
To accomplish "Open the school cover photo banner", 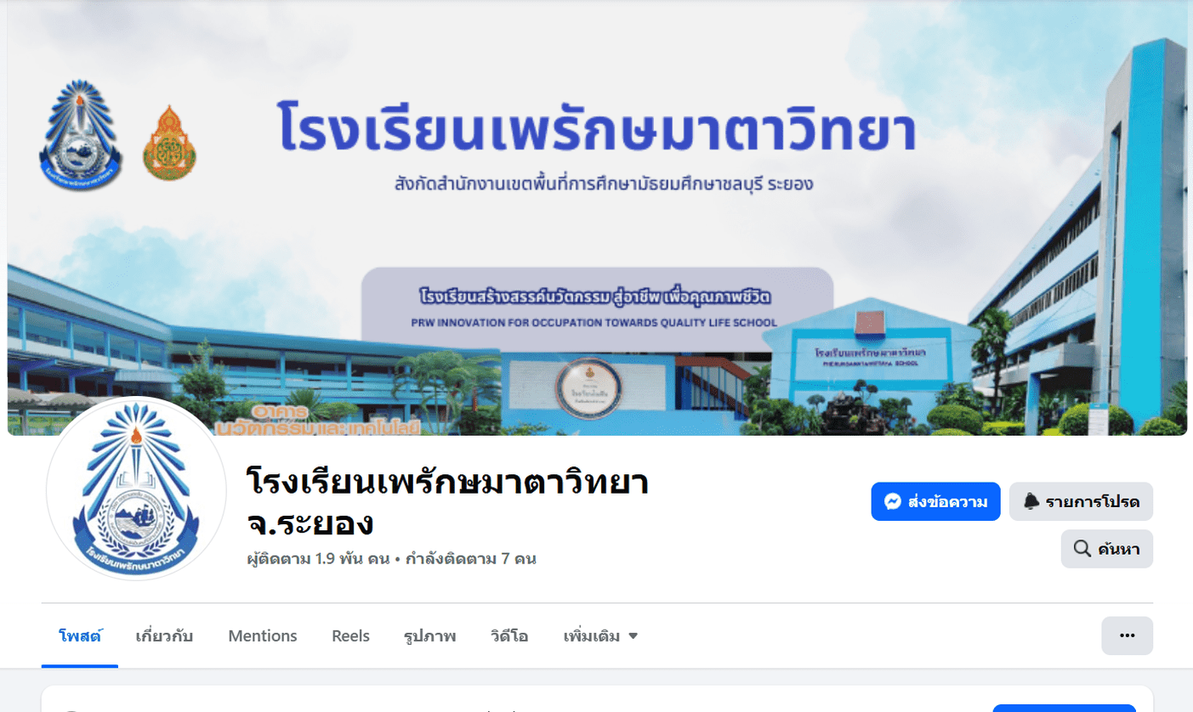I will pyautogui.click(x=597, y=218).
